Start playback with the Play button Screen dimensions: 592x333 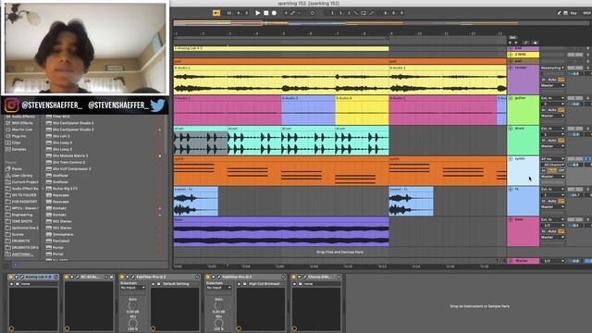pos(257,13)
